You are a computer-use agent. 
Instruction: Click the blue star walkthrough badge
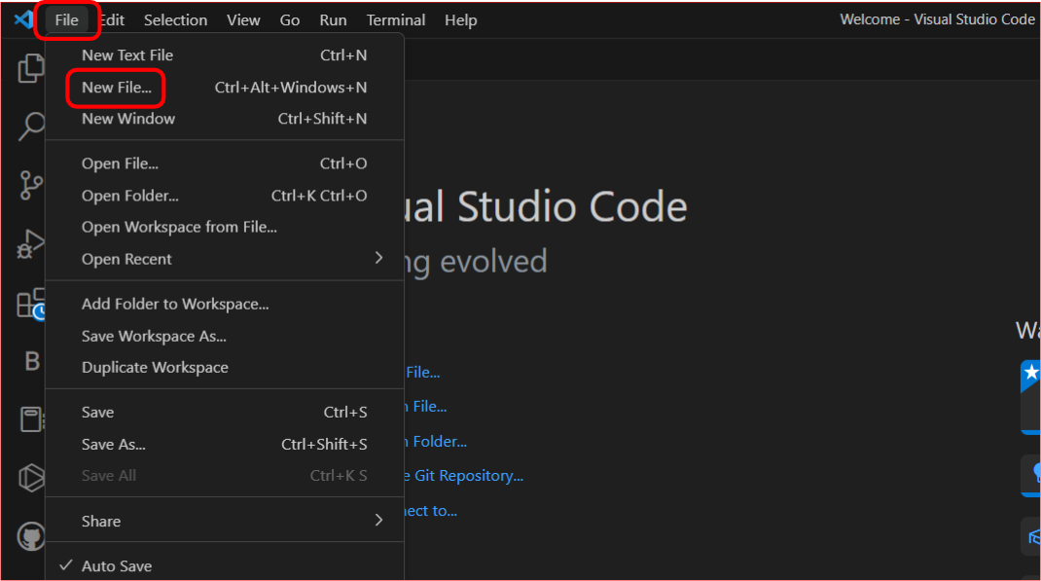(1030, 375)
